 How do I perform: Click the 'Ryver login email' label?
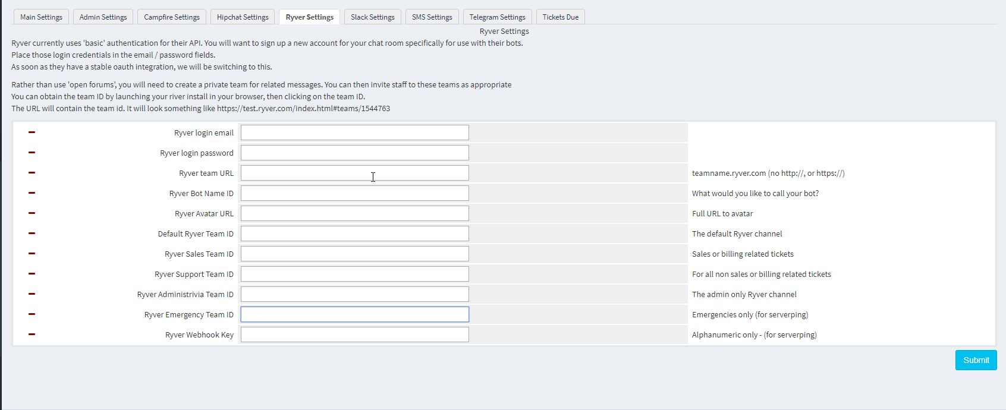coord(204,133)
